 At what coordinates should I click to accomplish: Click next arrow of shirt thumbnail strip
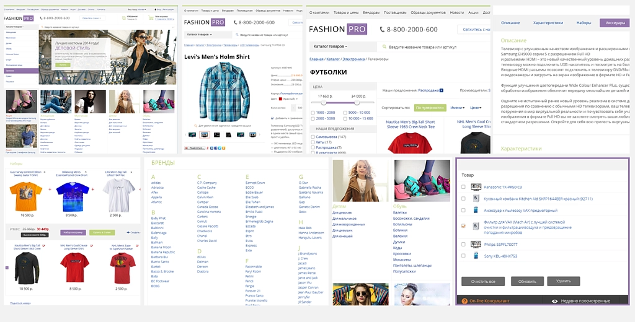click(x=260, y=135)
